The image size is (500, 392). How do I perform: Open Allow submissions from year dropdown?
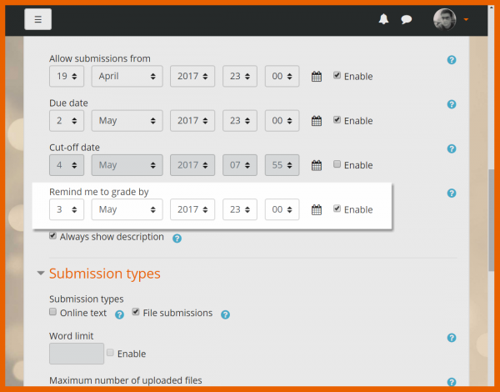[192, 77]
